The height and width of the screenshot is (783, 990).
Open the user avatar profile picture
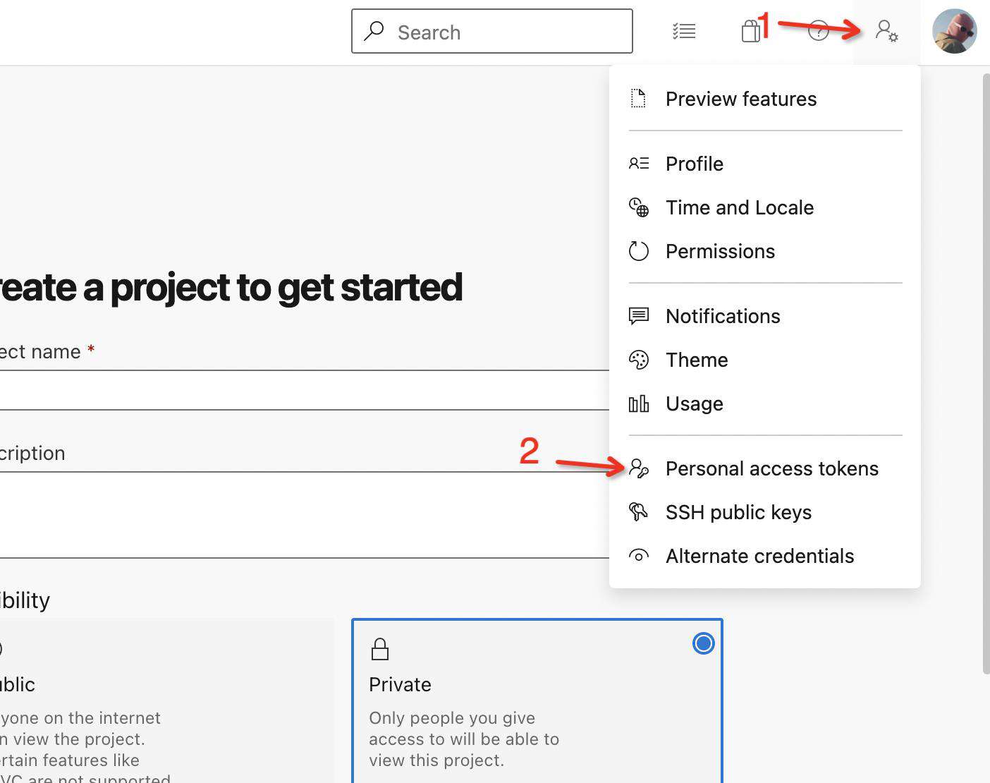pyautogui.click(x=954, y=31)
